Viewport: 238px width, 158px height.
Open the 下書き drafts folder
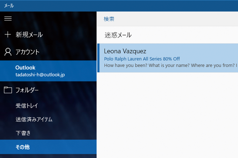23,133
